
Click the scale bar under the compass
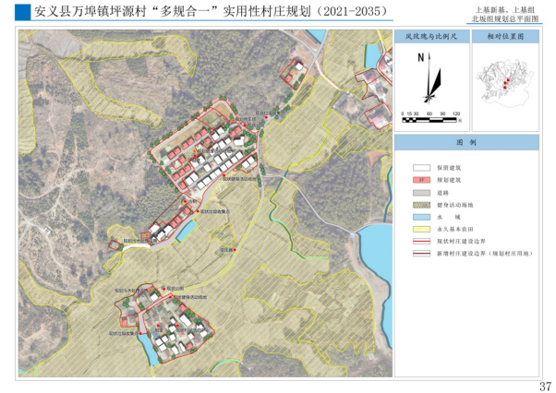(x=429, y=118)
